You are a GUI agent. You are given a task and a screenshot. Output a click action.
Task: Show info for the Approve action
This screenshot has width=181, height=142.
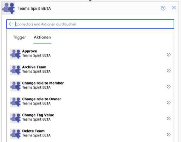[169, 55]
